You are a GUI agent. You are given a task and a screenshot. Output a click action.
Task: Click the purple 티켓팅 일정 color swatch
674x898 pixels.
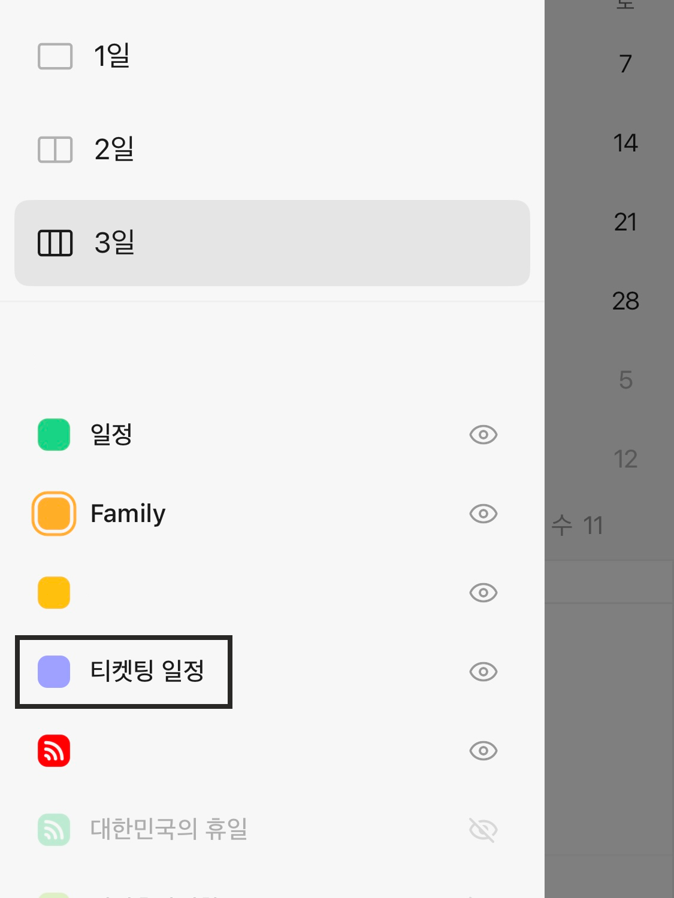54,672
